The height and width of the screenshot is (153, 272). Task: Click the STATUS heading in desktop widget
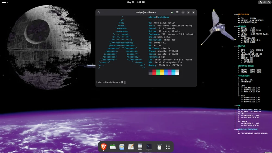click(242, 46)
